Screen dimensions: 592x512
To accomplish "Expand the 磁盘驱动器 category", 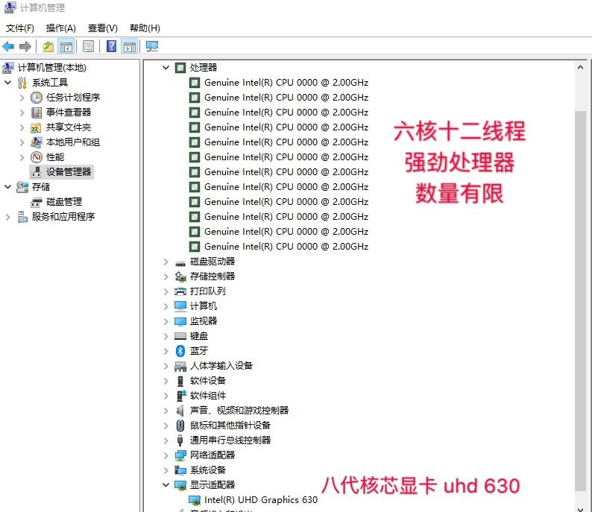I will click(x=166, y=262).
